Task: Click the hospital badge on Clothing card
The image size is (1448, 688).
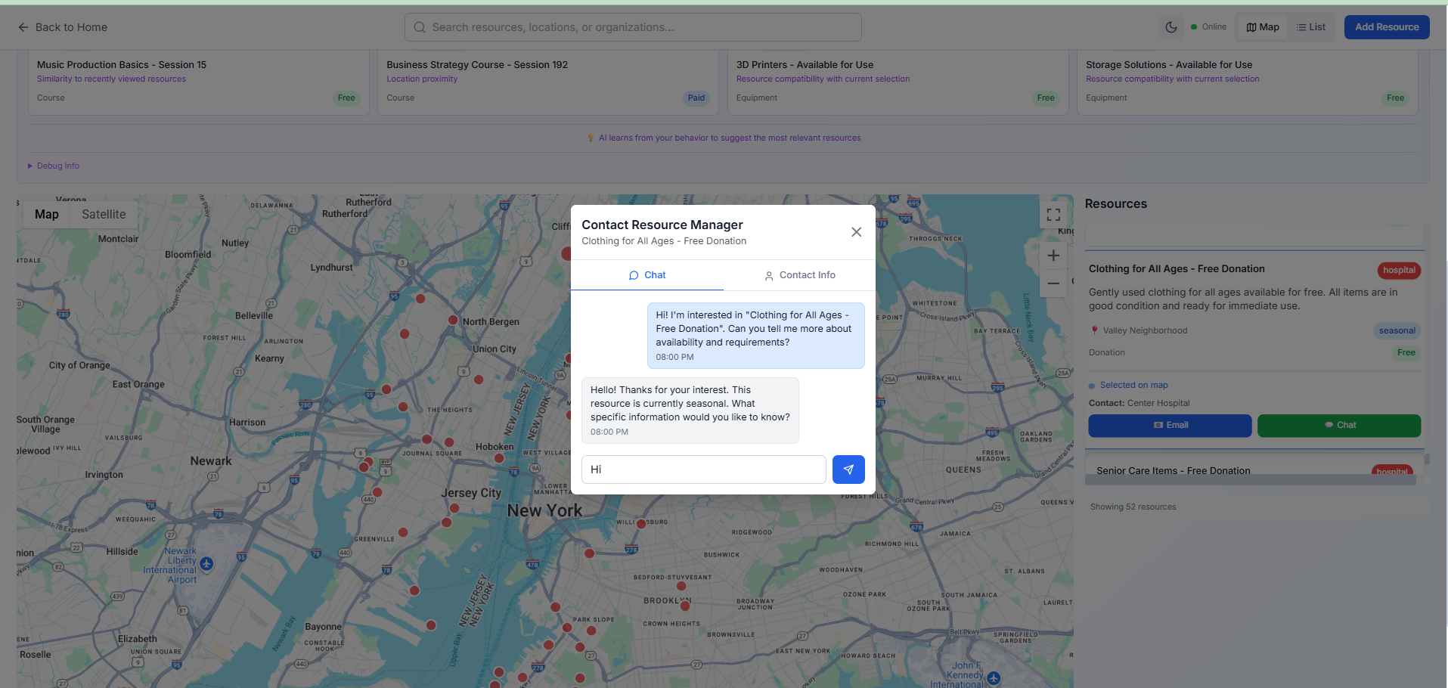Action: click(1399, 271)
